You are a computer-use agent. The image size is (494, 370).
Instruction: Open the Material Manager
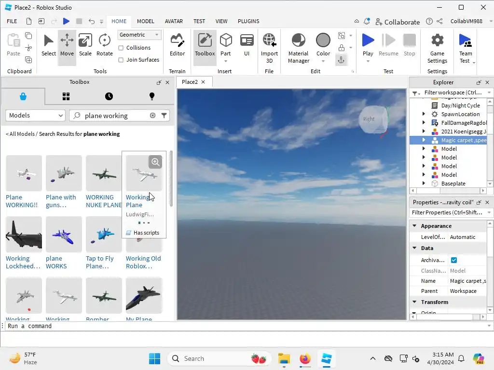298,48
